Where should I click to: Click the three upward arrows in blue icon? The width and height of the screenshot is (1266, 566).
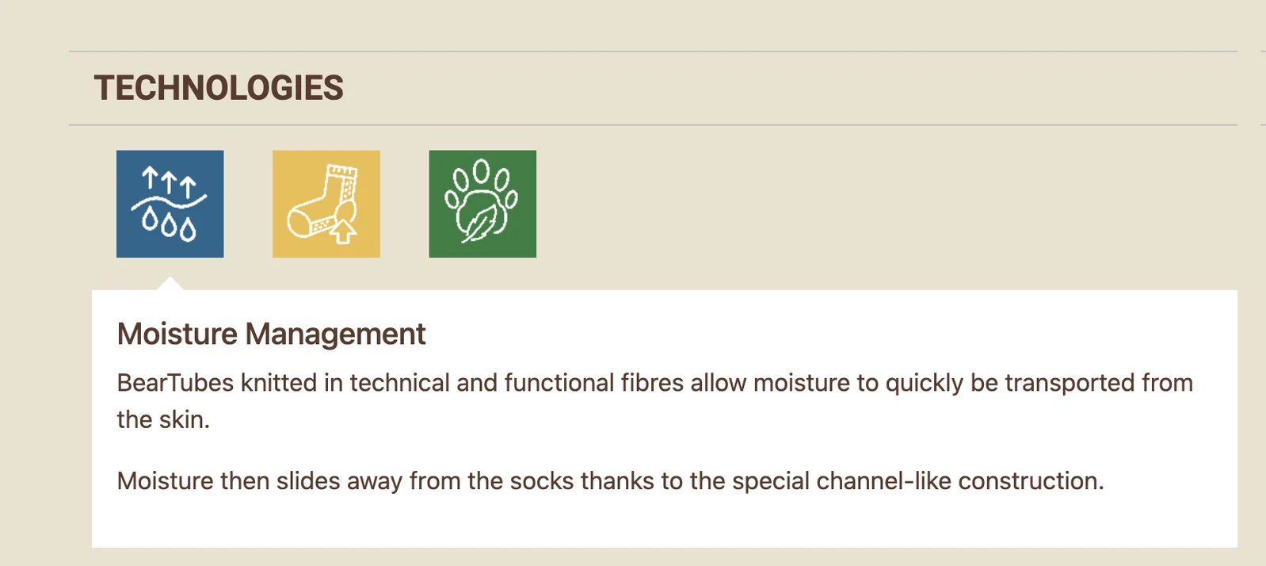tap(169, 182)
